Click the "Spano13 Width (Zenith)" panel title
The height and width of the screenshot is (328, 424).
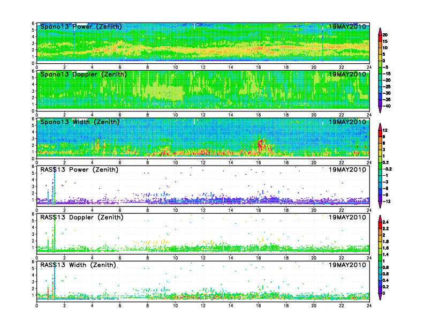[80, 122]
